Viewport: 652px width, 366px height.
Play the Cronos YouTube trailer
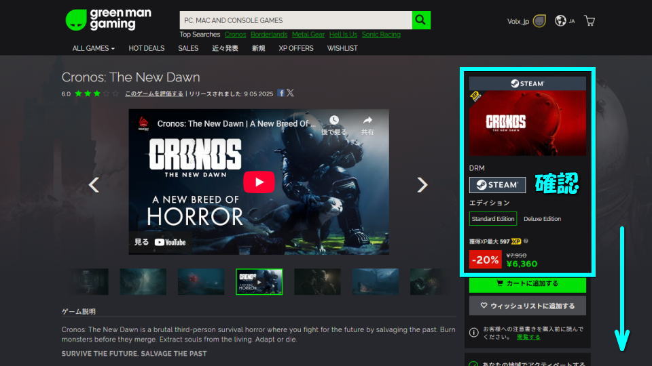click(259, 182)
